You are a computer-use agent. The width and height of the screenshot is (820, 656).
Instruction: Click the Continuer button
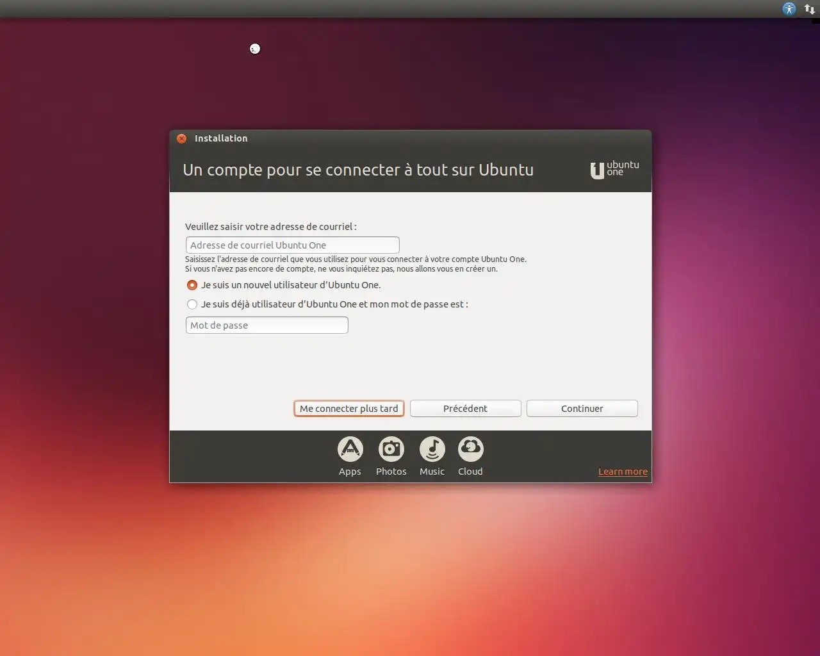582,409
